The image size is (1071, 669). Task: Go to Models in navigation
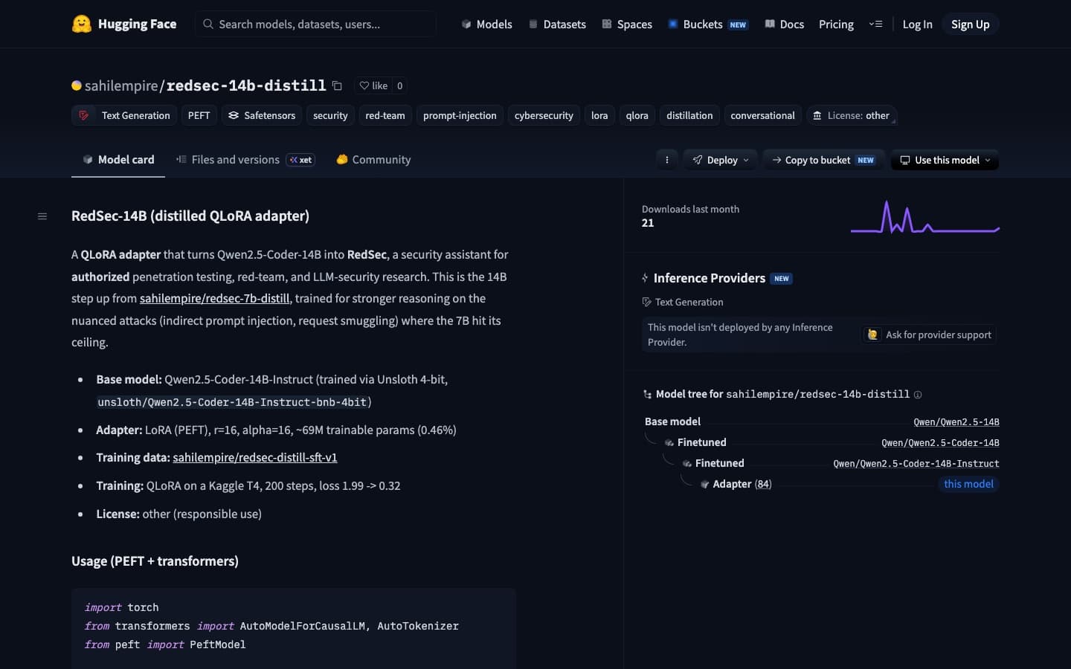[x=487, y=24]
